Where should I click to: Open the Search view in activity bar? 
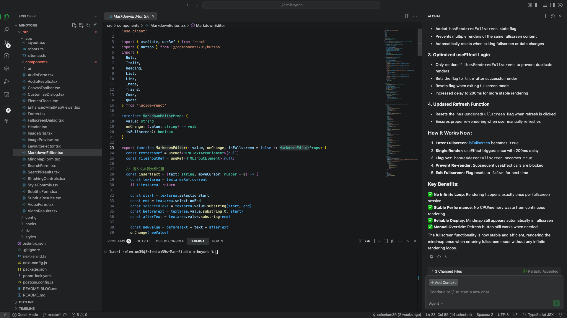point(6,30)
